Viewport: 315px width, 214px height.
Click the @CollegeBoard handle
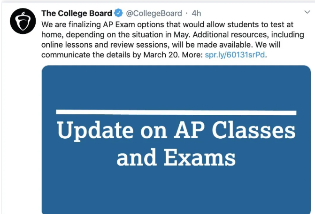coord(154,13)
